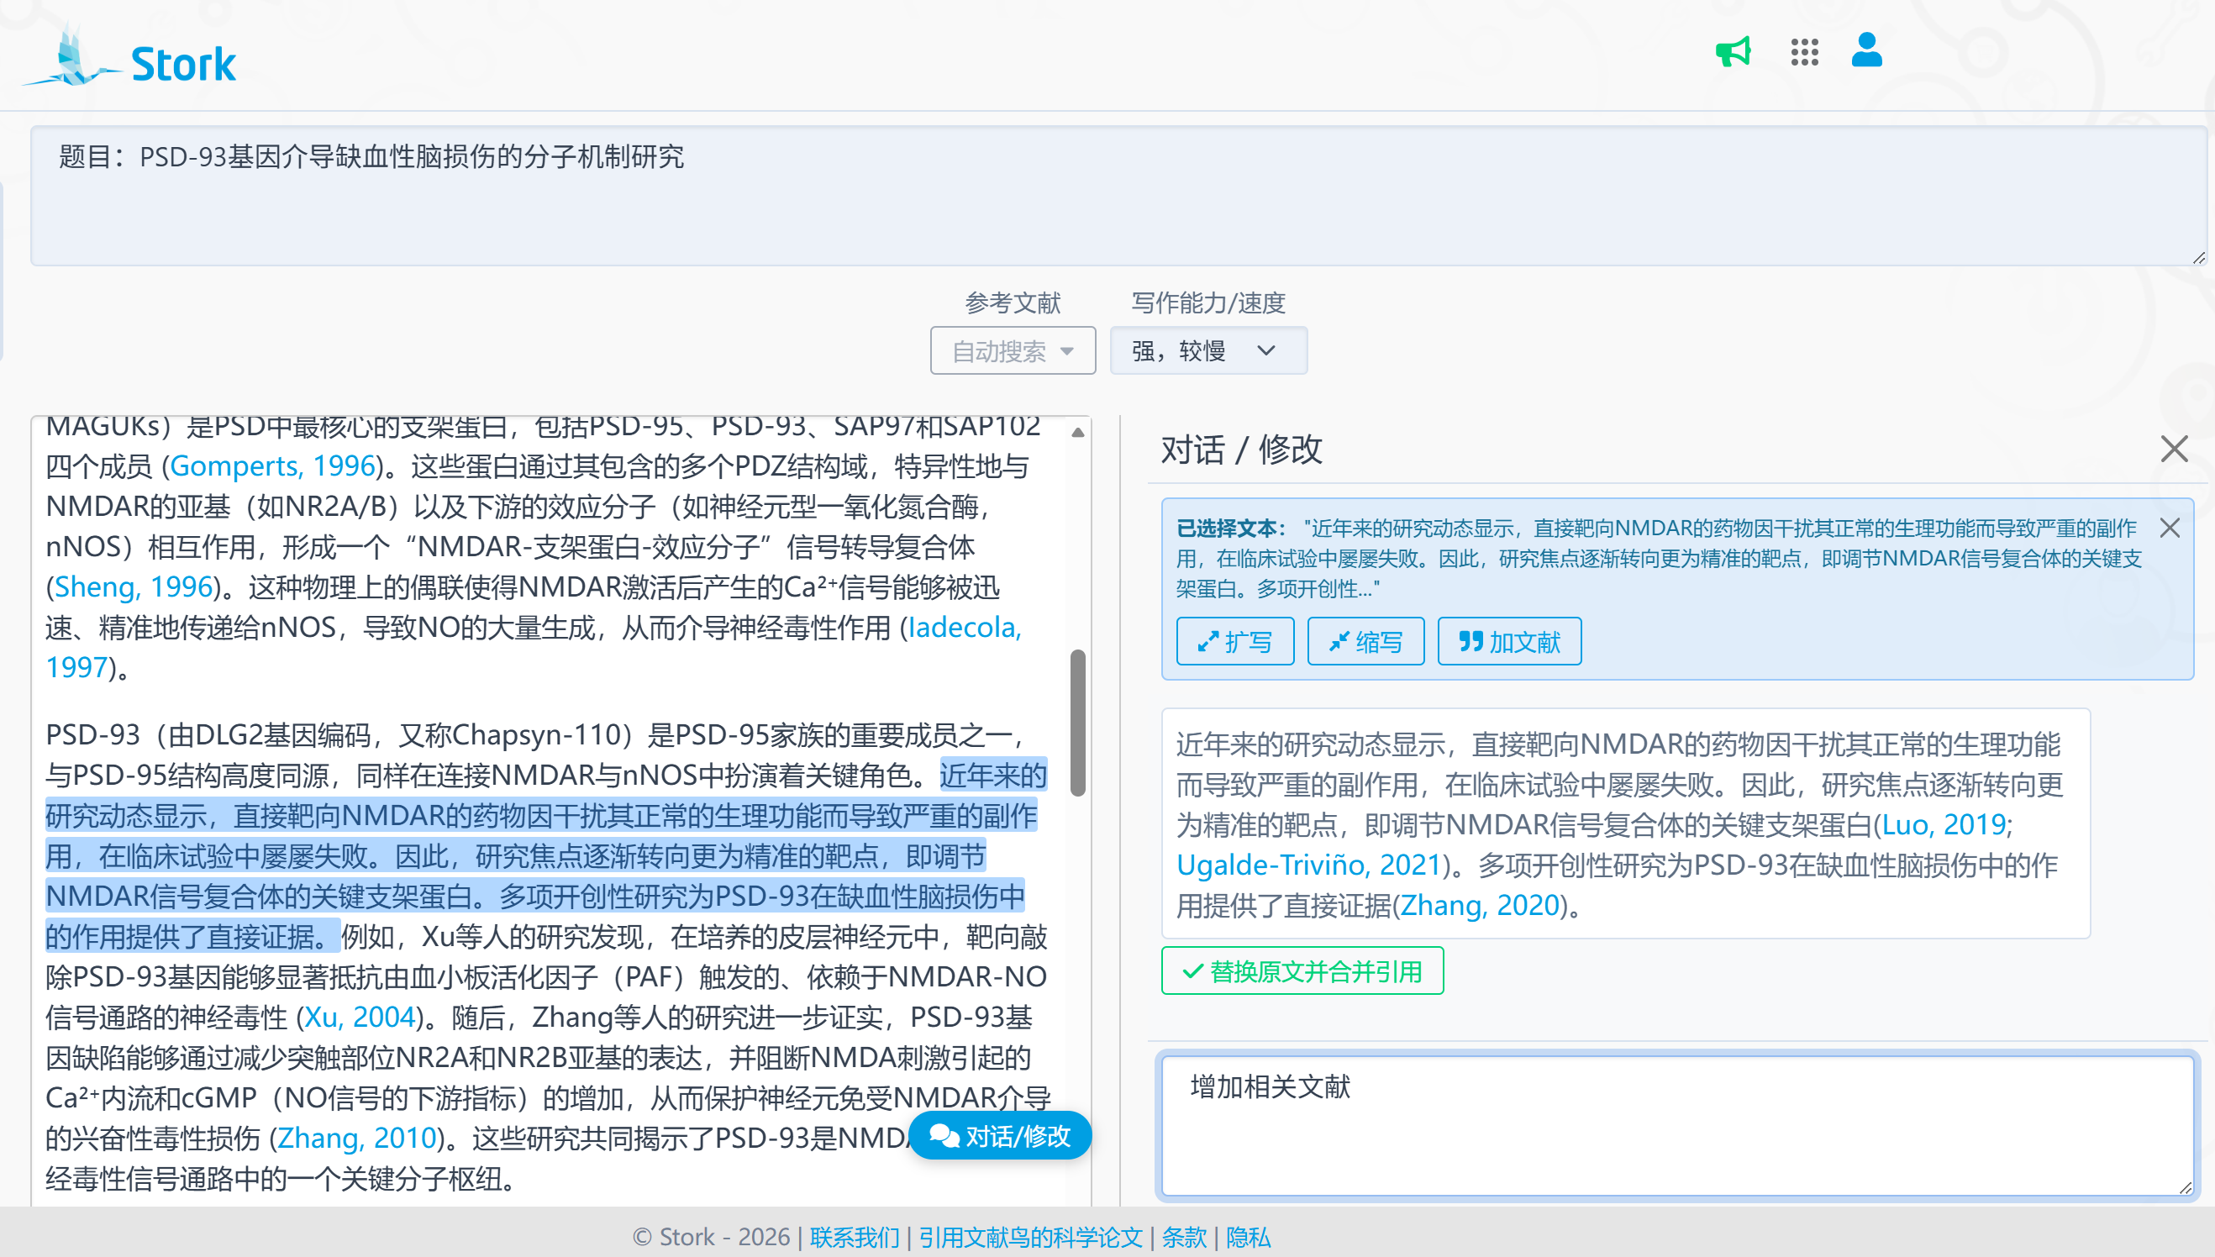2215x1257 pixels.
Task: Click the 扩写 expand-text button
Action: 1234,641
